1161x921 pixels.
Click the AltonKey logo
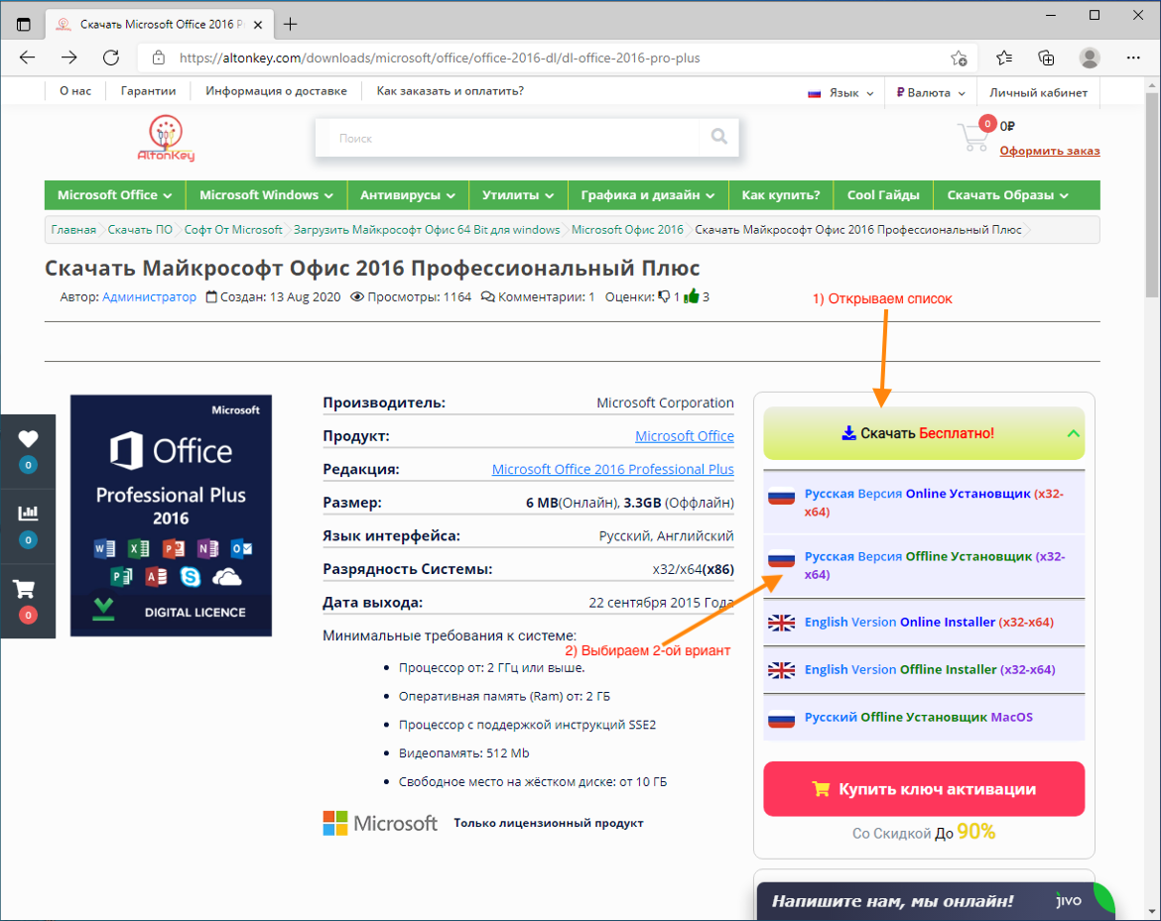click(166, 139)
